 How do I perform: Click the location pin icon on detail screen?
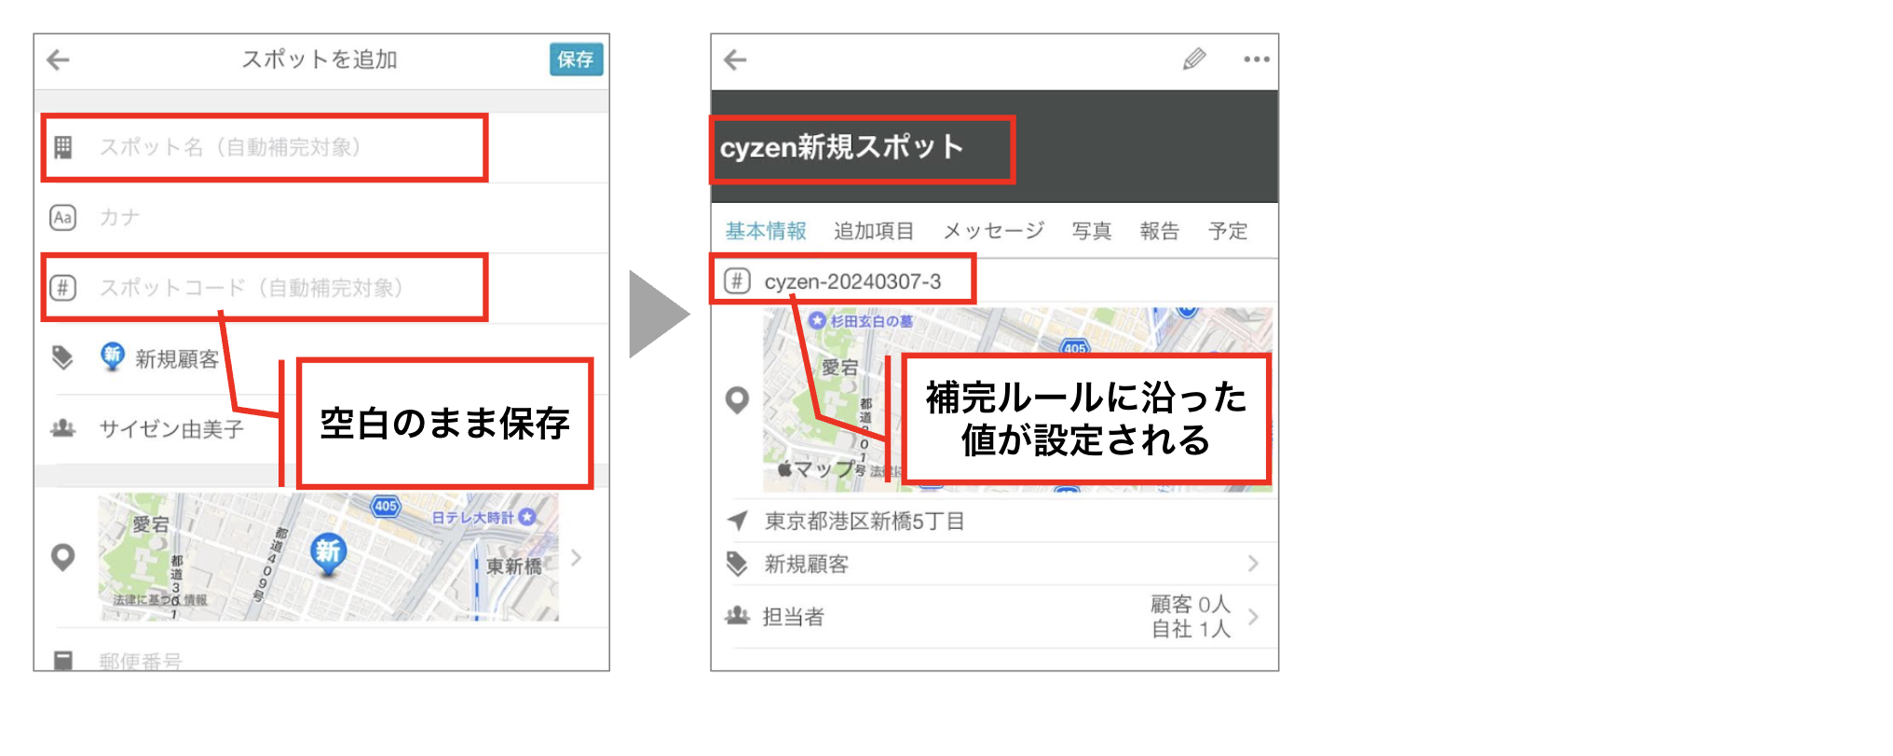[737, 400]
